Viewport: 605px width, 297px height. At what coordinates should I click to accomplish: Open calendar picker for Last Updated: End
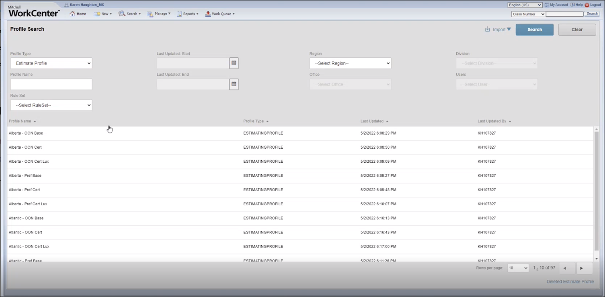(234, 84)
